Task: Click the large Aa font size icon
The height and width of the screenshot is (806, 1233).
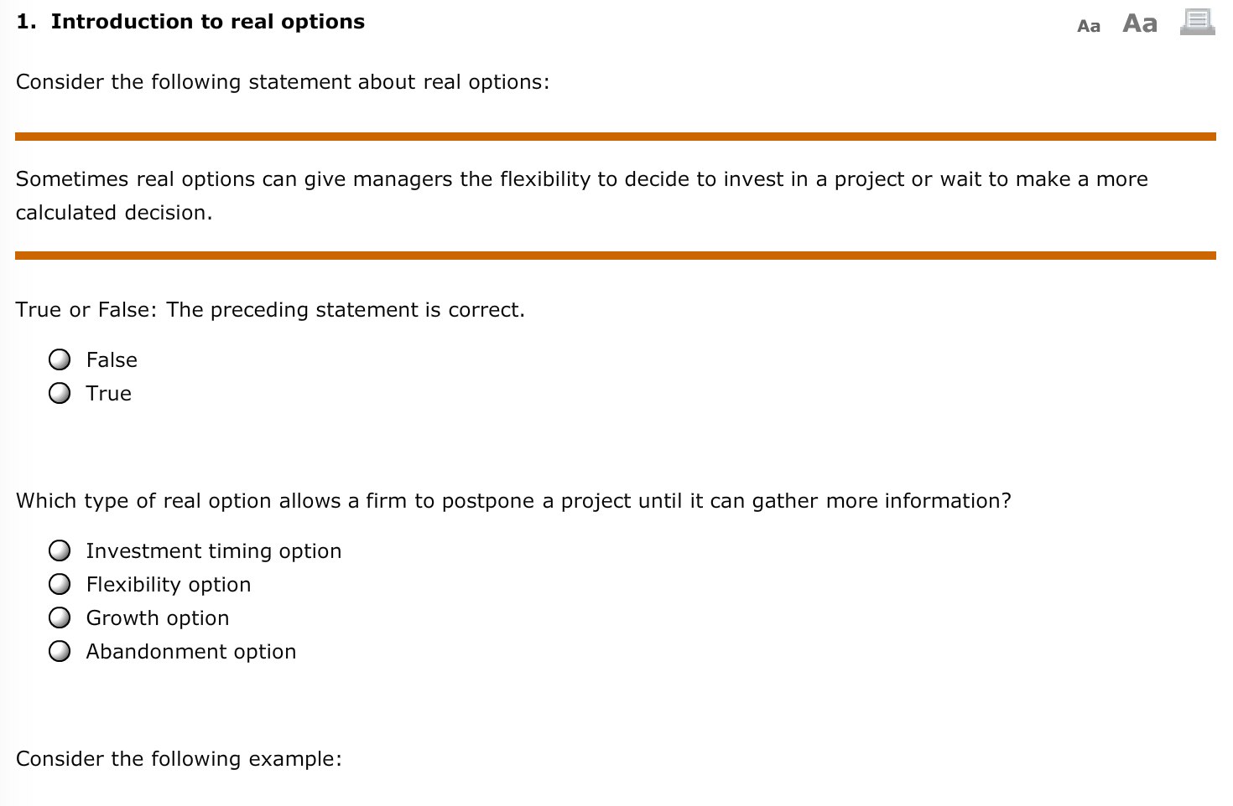Action: tap(1138, 23)
